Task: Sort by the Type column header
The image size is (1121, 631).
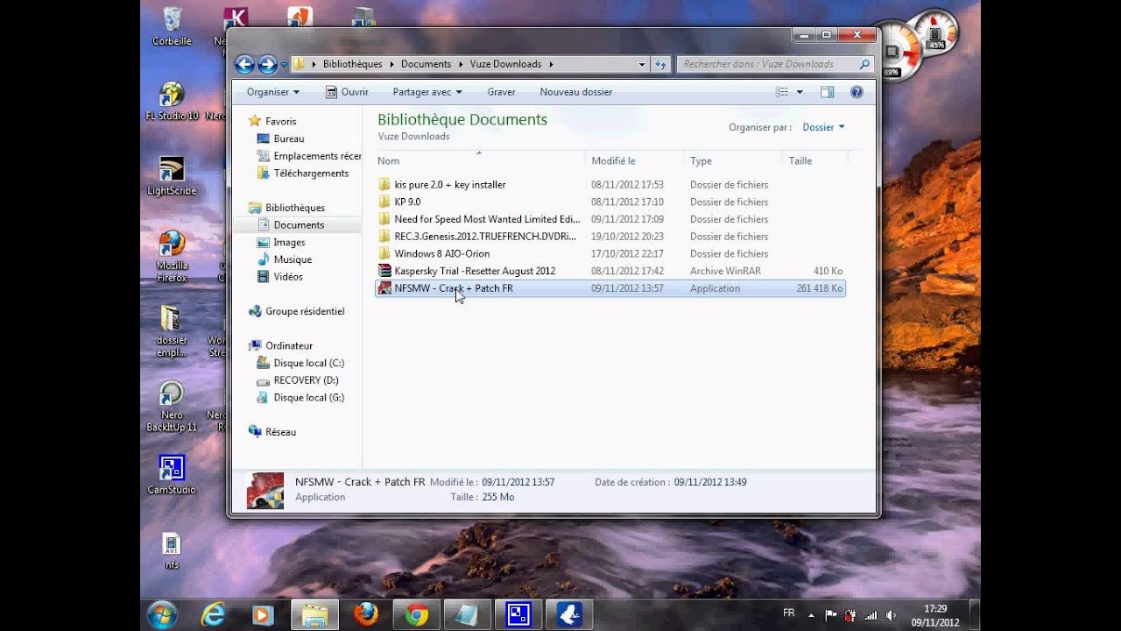Action: 733,160
